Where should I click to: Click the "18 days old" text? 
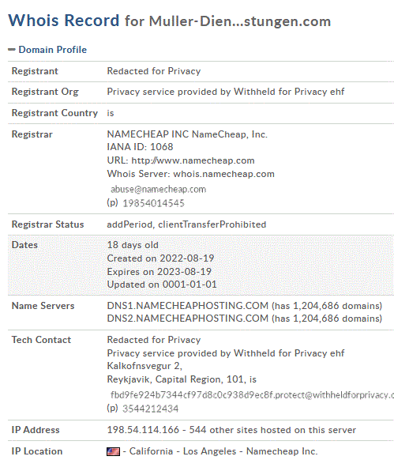133,245
